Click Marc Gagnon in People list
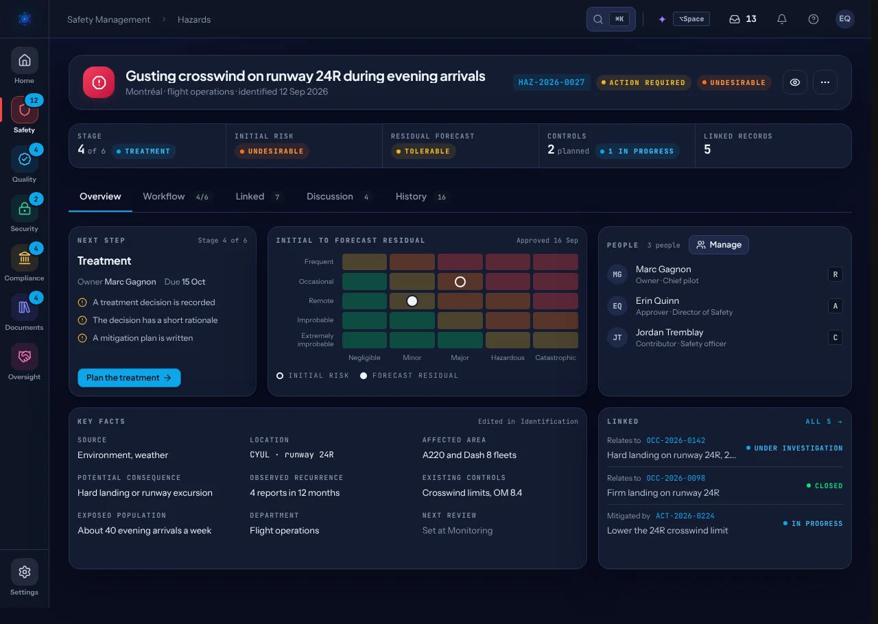Screen dimensions: 878x624 coord(724,274)
